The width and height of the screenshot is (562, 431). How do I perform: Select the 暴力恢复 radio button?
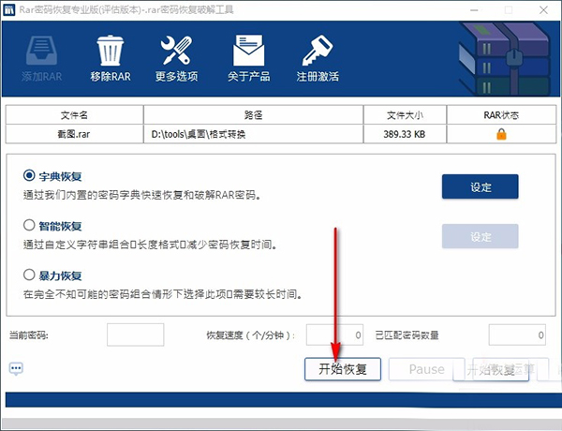[29, 275]
